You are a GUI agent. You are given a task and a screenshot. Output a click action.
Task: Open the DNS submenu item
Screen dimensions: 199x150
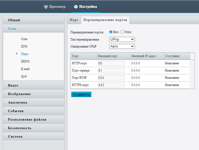(24, 46)
